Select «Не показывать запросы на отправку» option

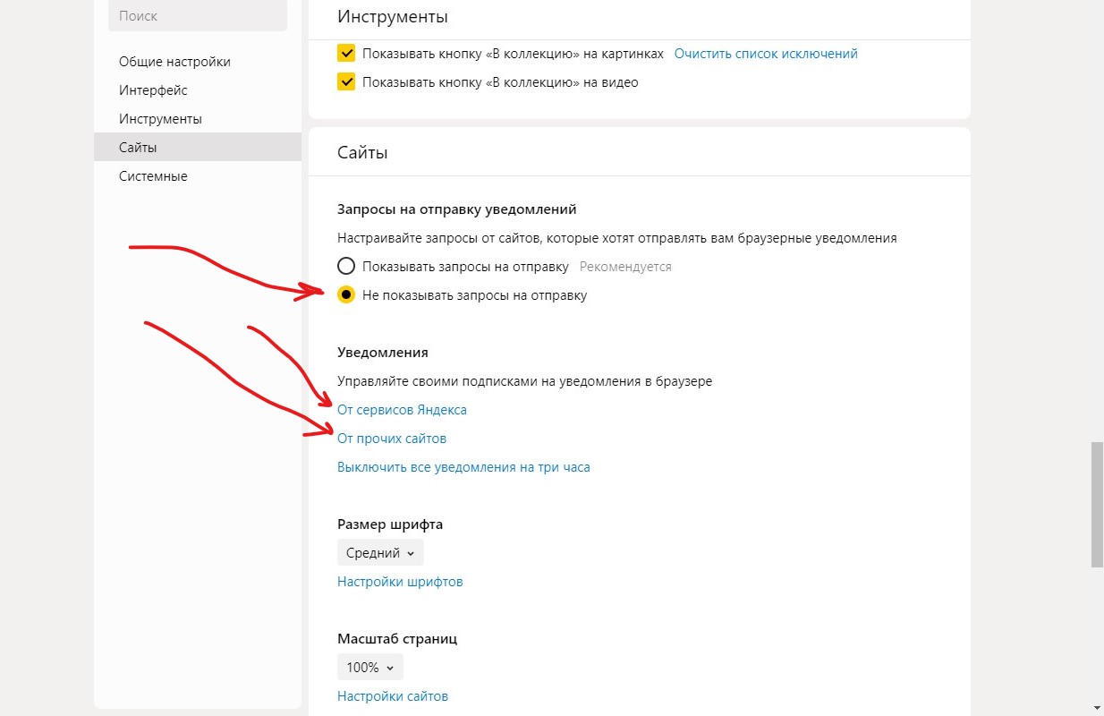(x=346, y=295)
